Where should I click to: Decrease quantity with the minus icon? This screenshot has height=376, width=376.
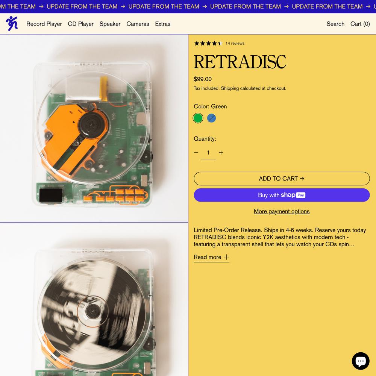[x=196, y=153]
